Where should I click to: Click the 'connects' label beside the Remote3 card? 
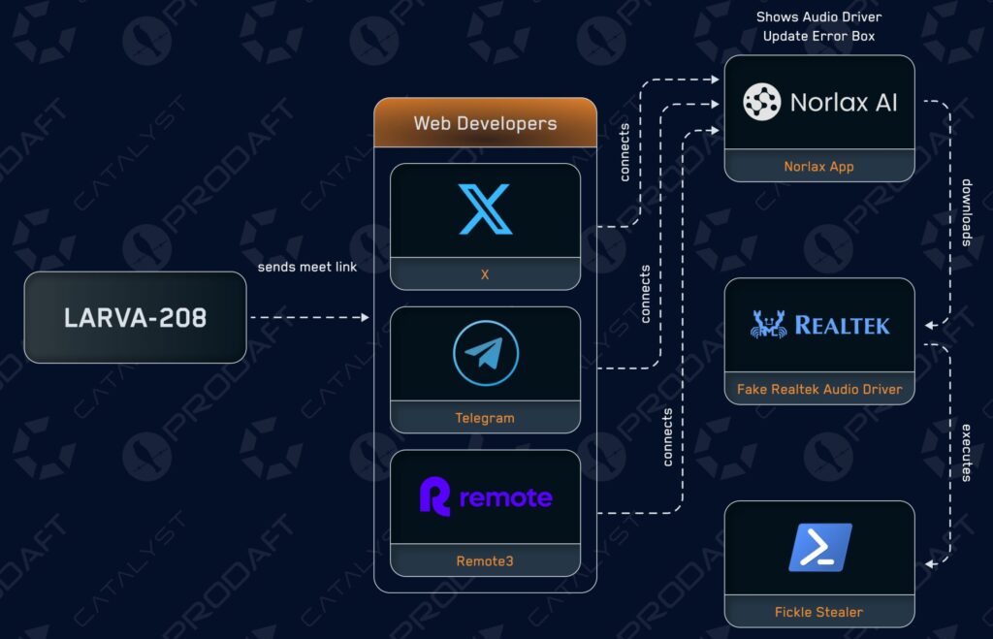[667, 437]
